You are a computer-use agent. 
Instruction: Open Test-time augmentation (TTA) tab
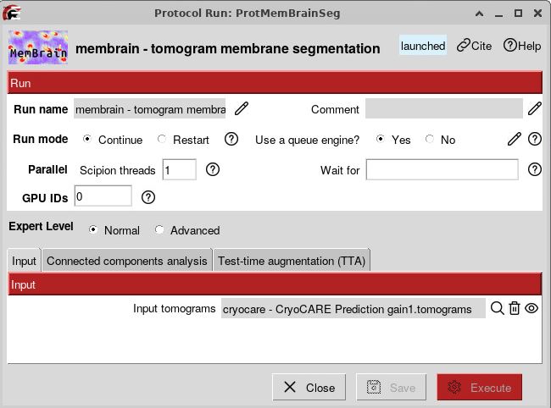click(292, 261)
